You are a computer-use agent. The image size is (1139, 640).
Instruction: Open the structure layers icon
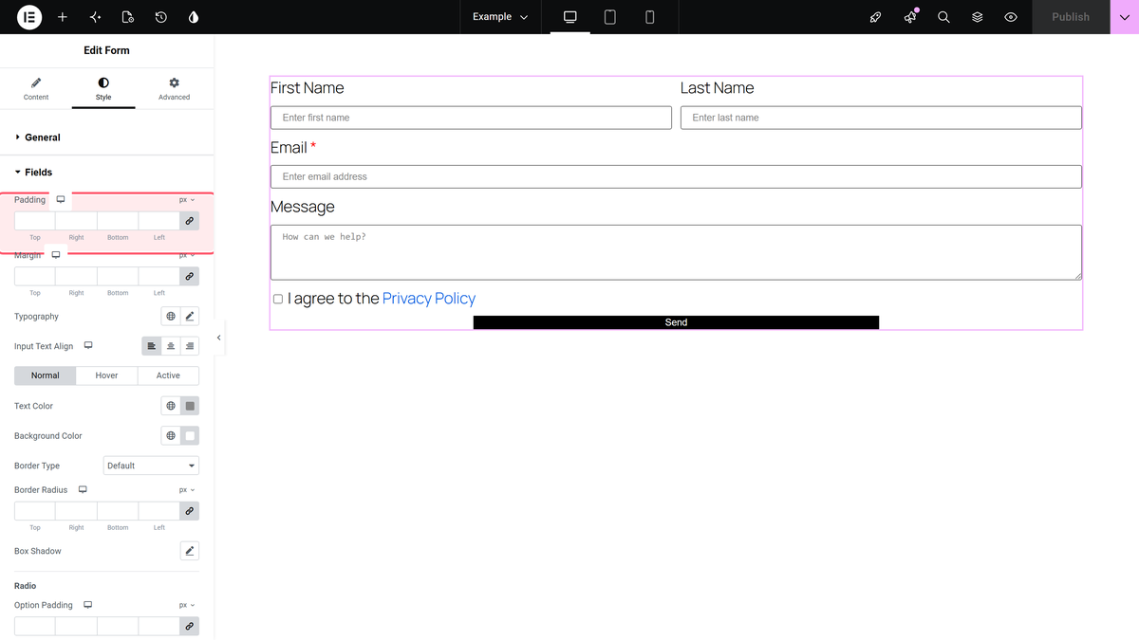(x=977, y=17)
